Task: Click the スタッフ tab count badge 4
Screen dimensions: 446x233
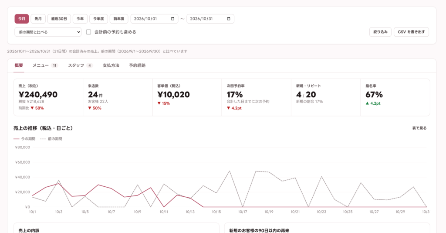Action: 90,65
